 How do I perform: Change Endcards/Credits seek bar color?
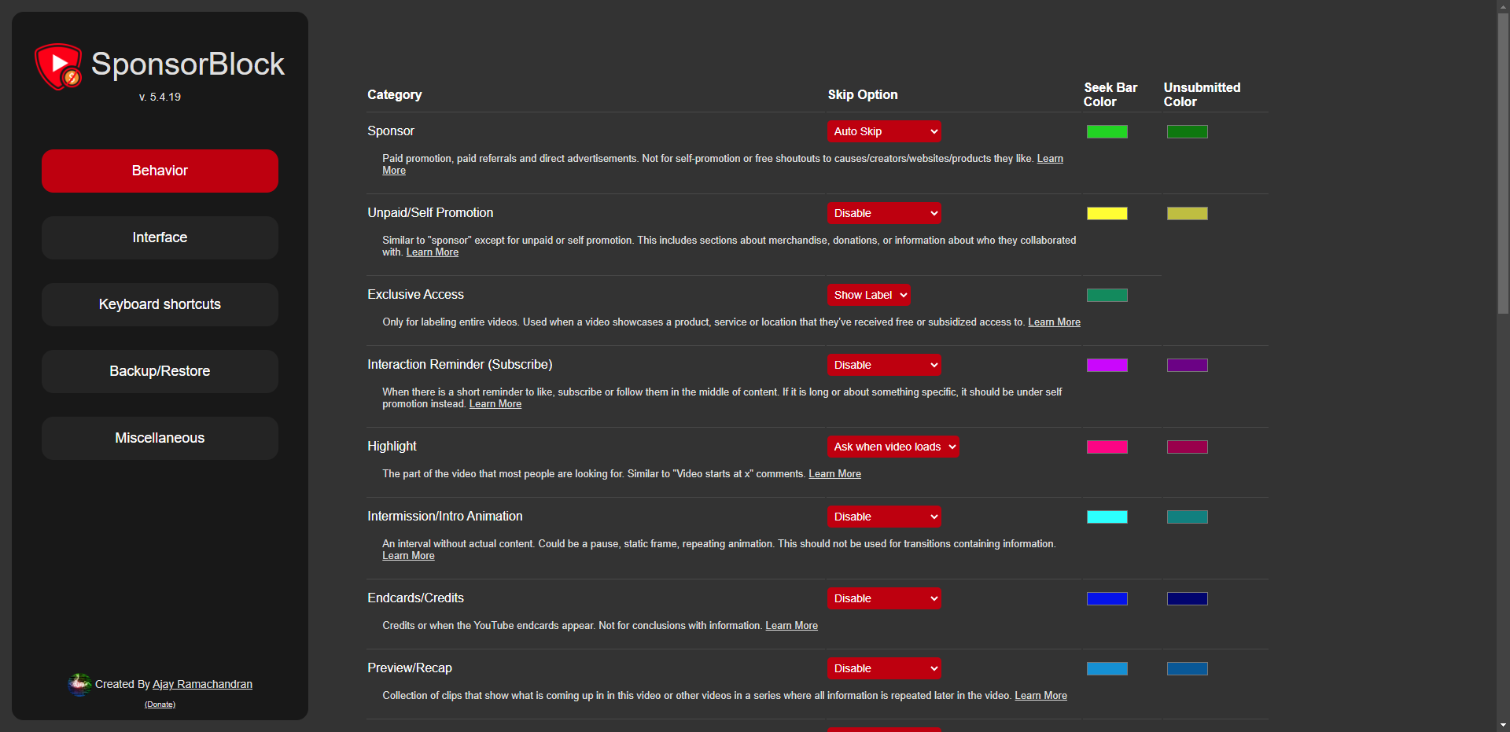1107,599
